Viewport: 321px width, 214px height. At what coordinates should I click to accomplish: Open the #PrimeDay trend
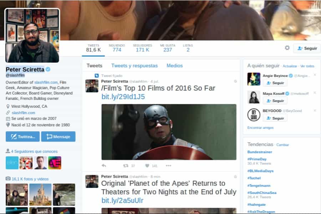(x=257, y=159)
